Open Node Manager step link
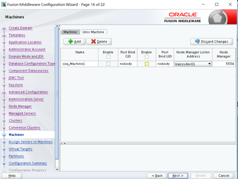 point(20,106)
